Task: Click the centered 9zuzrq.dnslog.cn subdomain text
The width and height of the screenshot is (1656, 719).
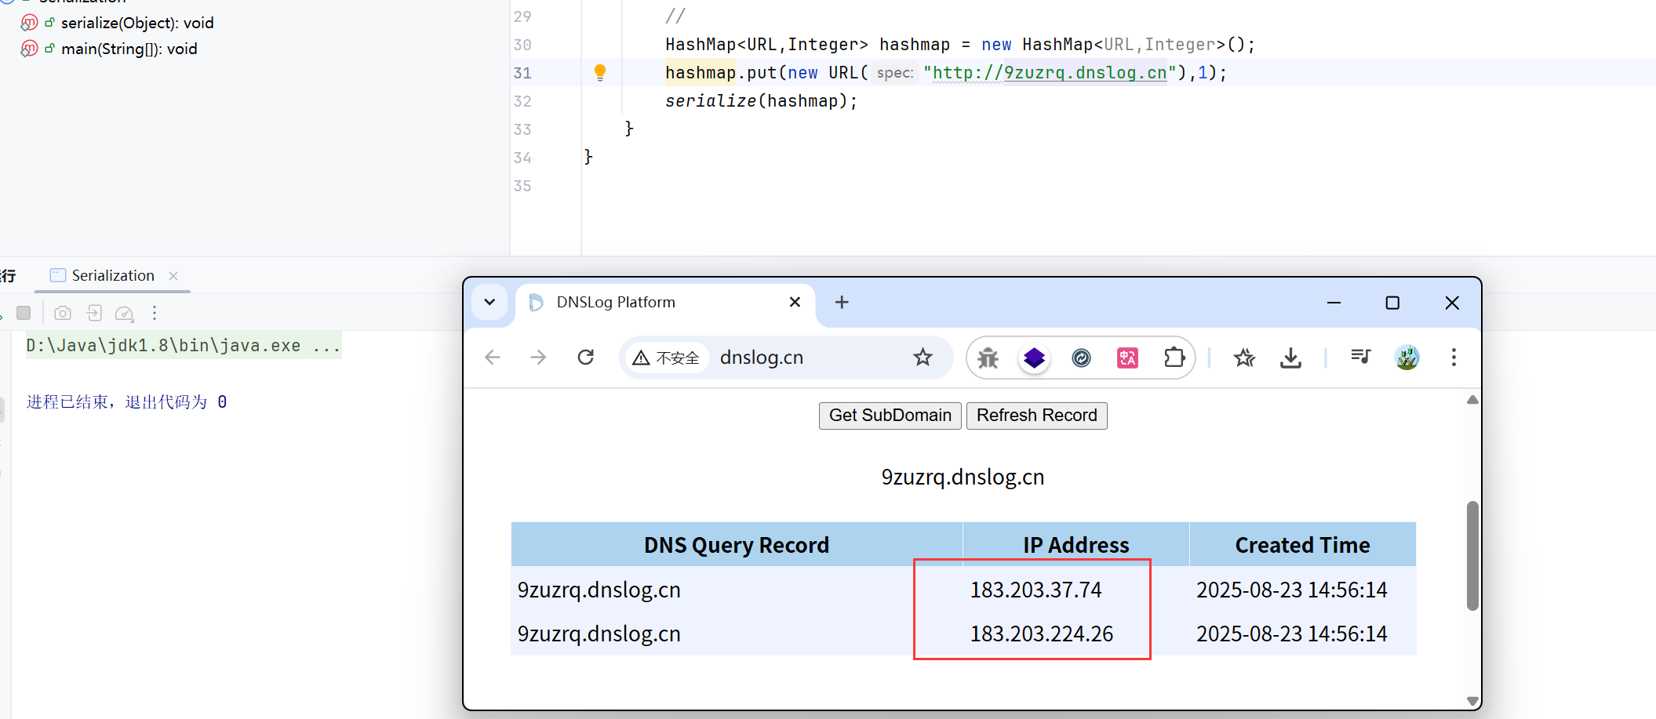Action: (x=963, y=477)
